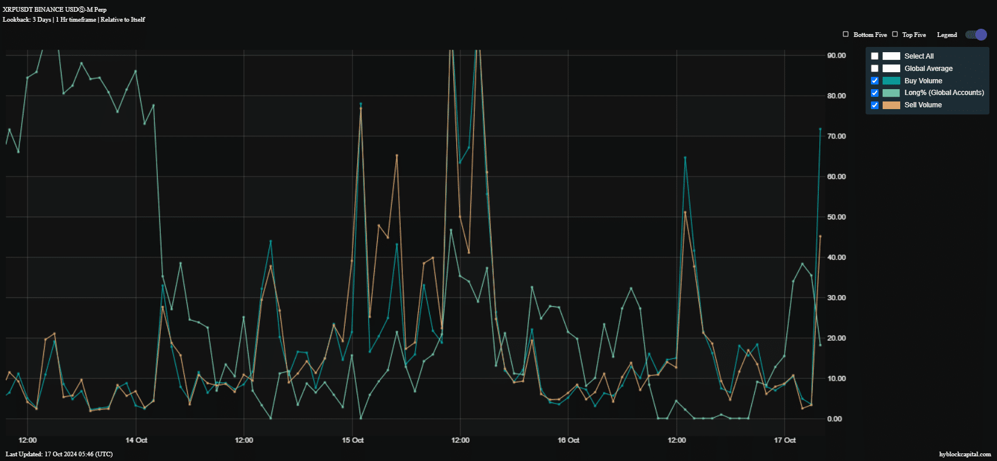Check the Bottom Five checkbox
This screenshot has width=997, height=461.
pos(846,35)
